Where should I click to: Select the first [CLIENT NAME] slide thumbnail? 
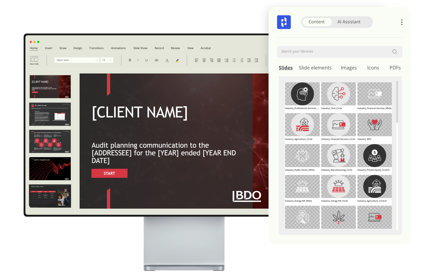click(x=50, y=87)
